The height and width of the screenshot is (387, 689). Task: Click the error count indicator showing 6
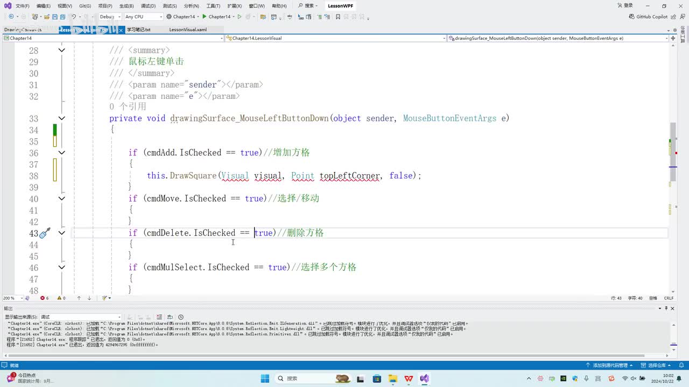44,298
